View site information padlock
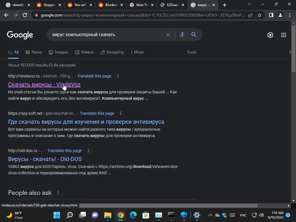 pos(36,15)
